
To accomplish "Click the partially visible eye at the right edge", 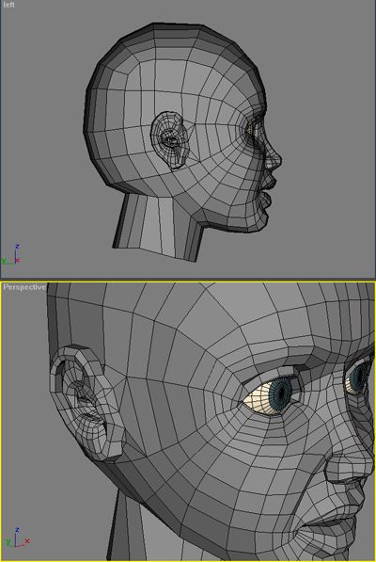I will (358, 377).
